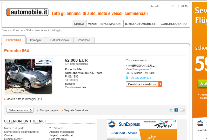The height and width of the screenshot is (140, 207).
Task: Open the Aiuto help link
Action: 184,6
